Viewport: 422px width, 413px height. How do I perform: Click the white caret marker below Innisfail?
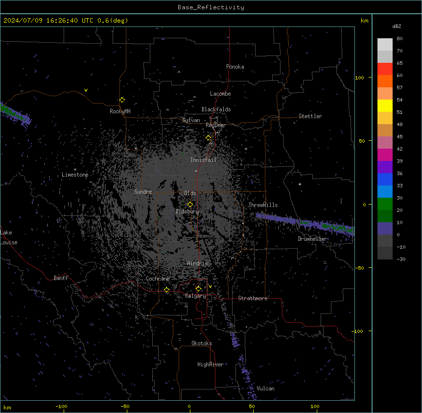click(x=196, y=171)
